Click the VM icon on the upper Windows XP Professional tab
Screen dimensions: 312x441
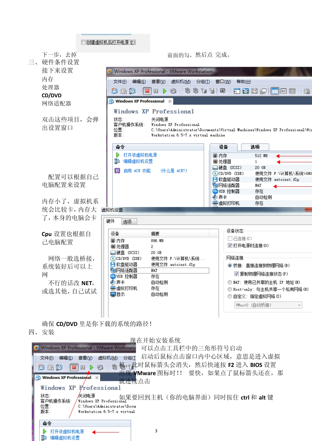click(x=111, y=101)
